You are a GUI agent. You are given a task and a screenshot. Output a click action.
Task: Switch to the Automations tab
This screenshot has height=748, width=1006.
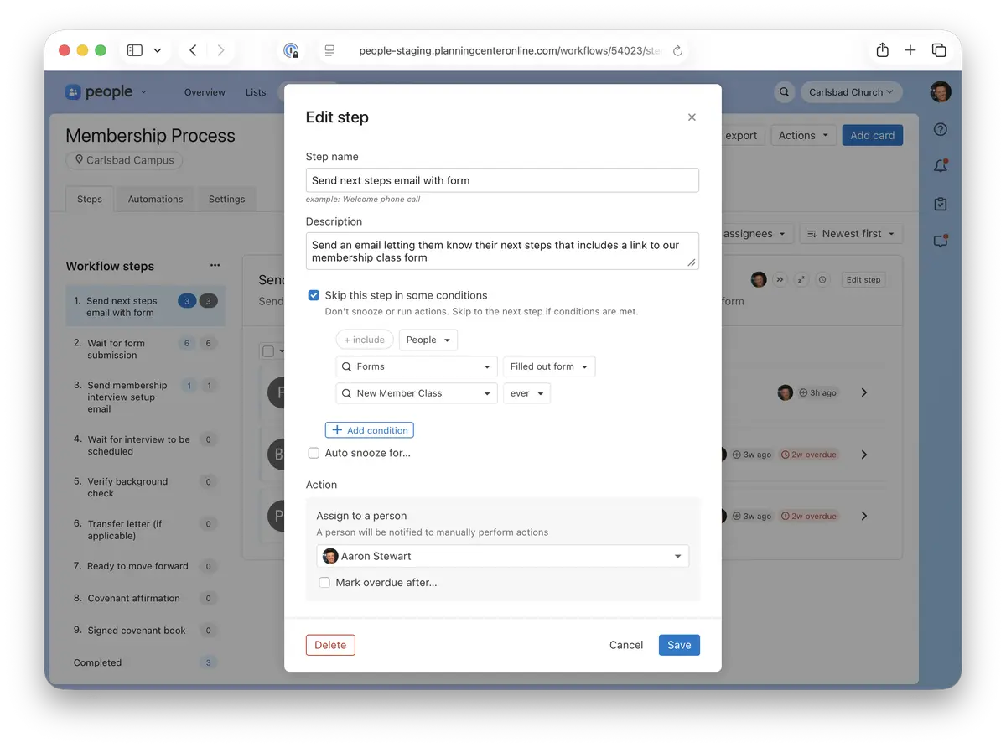pyautogui.click(x=155, y=200)
